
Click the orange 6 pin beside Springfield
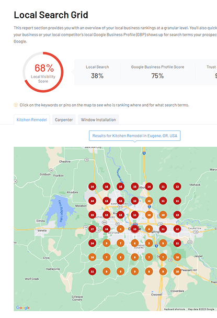149,229
